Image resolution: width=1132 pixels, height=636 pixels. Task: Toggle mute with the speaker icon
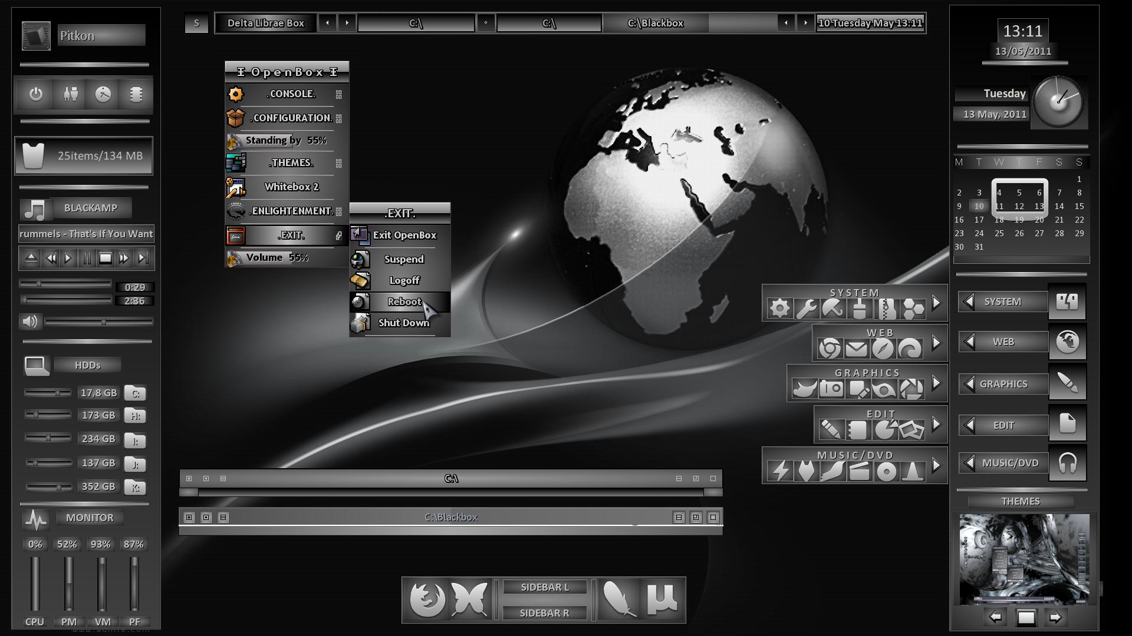point(29,322)
